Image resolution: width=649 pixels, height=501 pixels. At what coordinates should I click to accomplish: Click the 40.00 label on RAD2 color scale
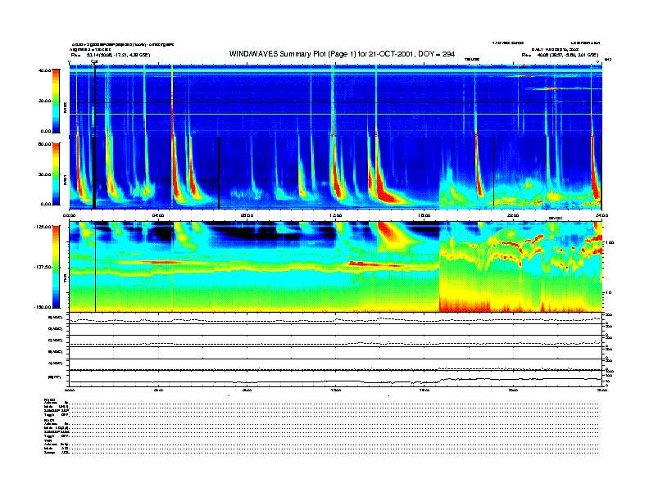coord(44,70)
